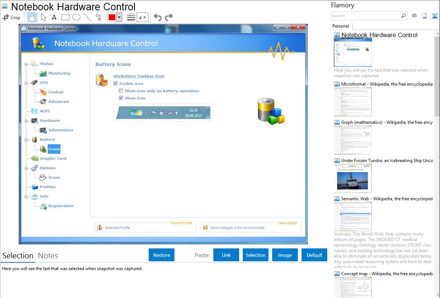Click the Selection paste button
Screen dimensions: 440x298
(x=256, y=255)
